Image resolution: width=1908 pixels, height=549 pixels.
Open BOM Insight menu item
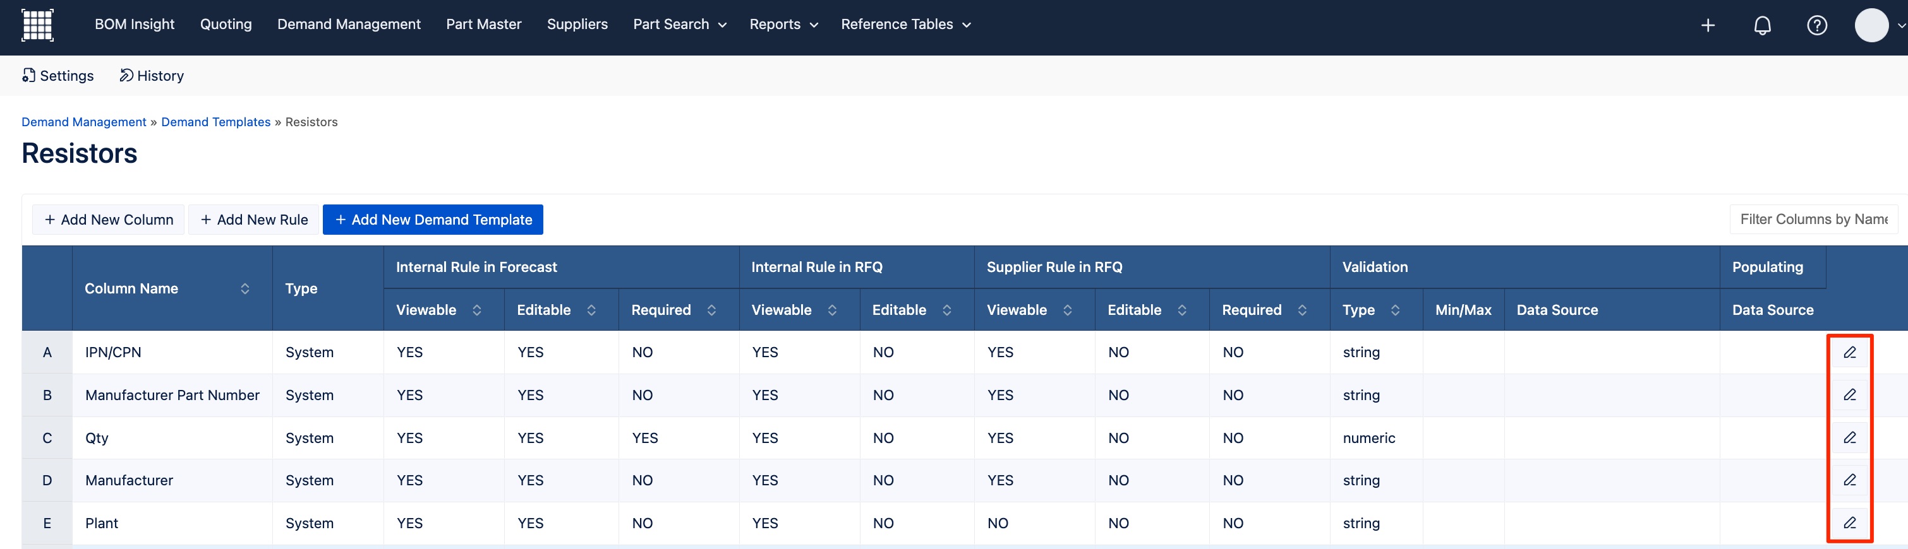135,25
